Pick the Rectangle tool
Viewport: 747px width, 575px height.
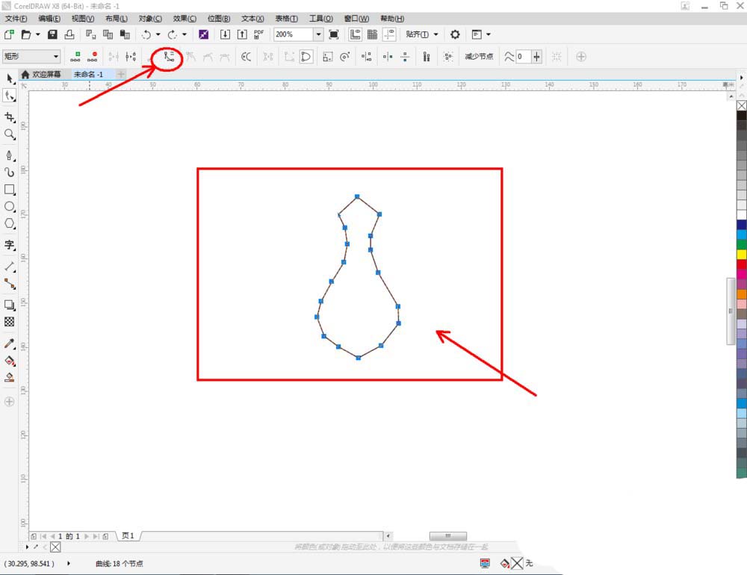(x=10, y=190)
